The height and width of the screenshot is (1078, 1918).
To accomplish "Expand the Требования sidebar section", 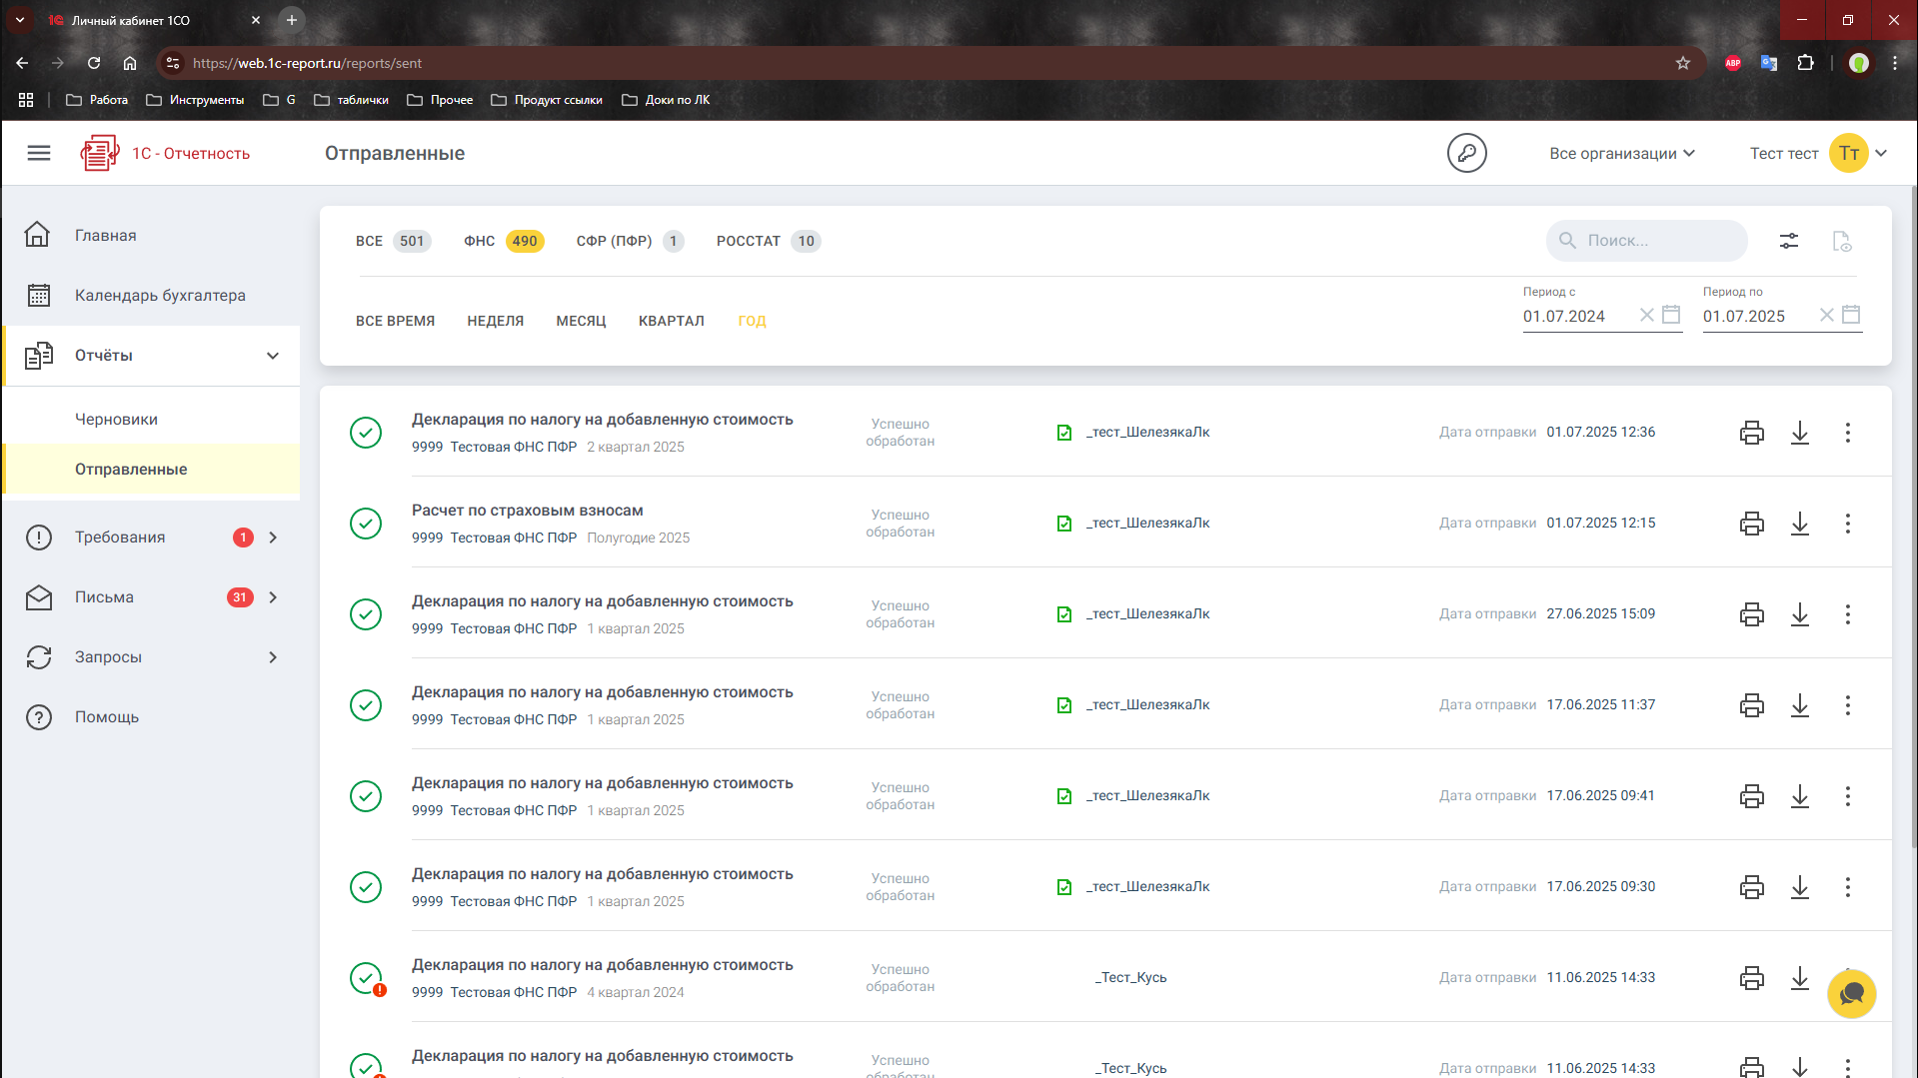I will point(273,538).
